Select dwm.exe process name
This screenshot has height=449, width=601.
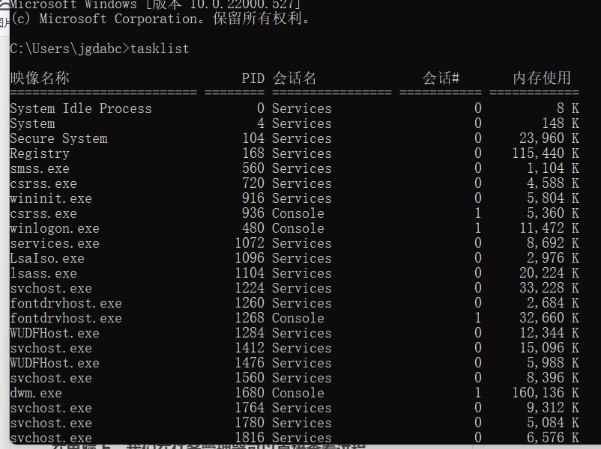click(36, 393)
